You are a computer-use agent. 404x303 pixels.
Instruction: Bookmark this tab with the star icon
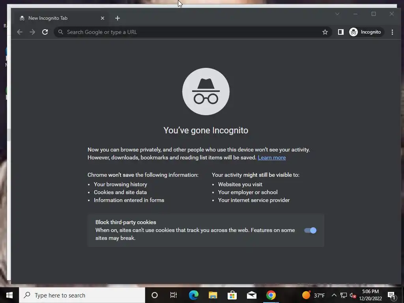[325, 32]
